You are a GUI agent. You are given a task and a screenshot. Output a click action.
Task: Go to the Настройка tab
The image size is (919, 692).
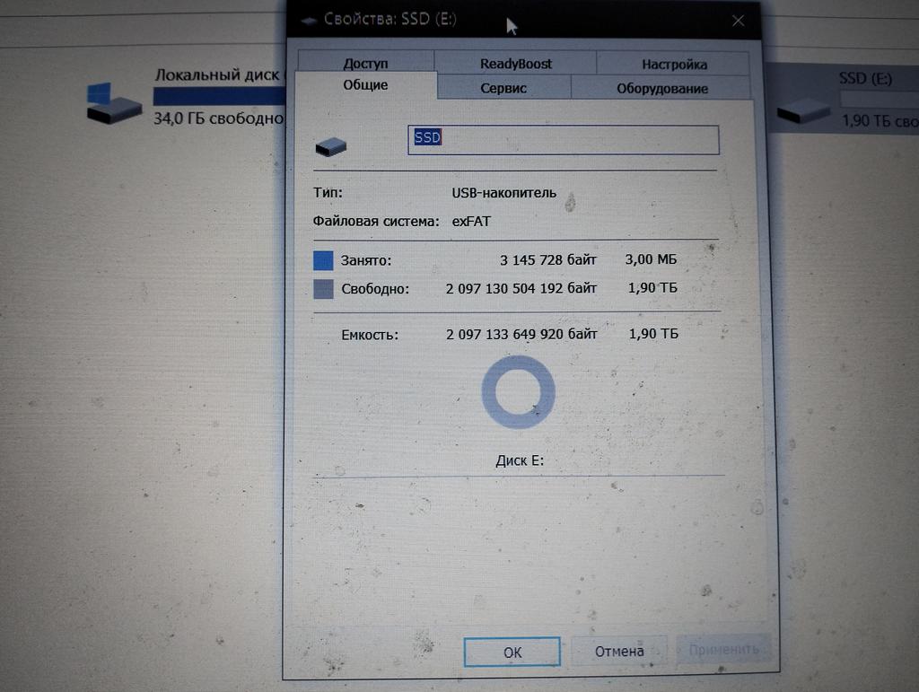click(674, 64)
